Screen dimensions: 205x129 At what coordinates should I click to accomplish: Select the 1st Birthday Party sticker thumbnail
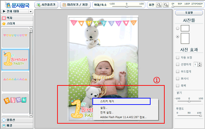click(15, 60)
